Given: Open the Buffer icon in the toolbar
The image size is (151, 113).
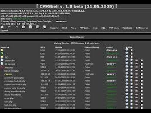Looking at the screenshot, I should pos(45,27).
